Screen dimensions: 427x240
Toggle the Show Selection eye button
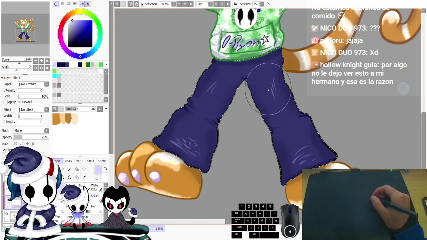click(x=143, y=4)
